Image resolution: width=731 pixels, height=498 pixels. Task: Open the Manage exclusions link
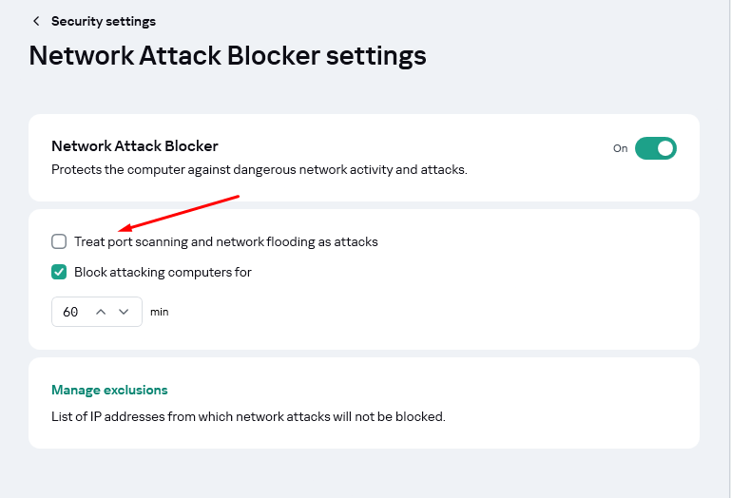(x=109, y=390)
